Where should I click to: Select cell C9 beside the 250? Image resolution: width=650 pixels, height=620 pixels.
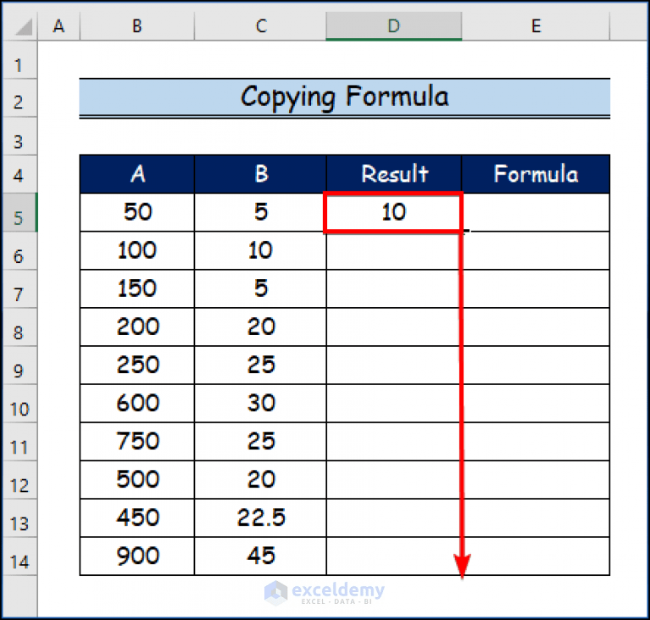[x=260, y=366]
